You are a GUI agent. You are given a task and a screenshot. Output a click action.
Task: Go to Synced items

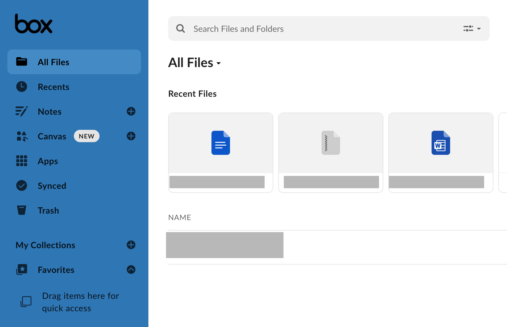coord(74,185)
